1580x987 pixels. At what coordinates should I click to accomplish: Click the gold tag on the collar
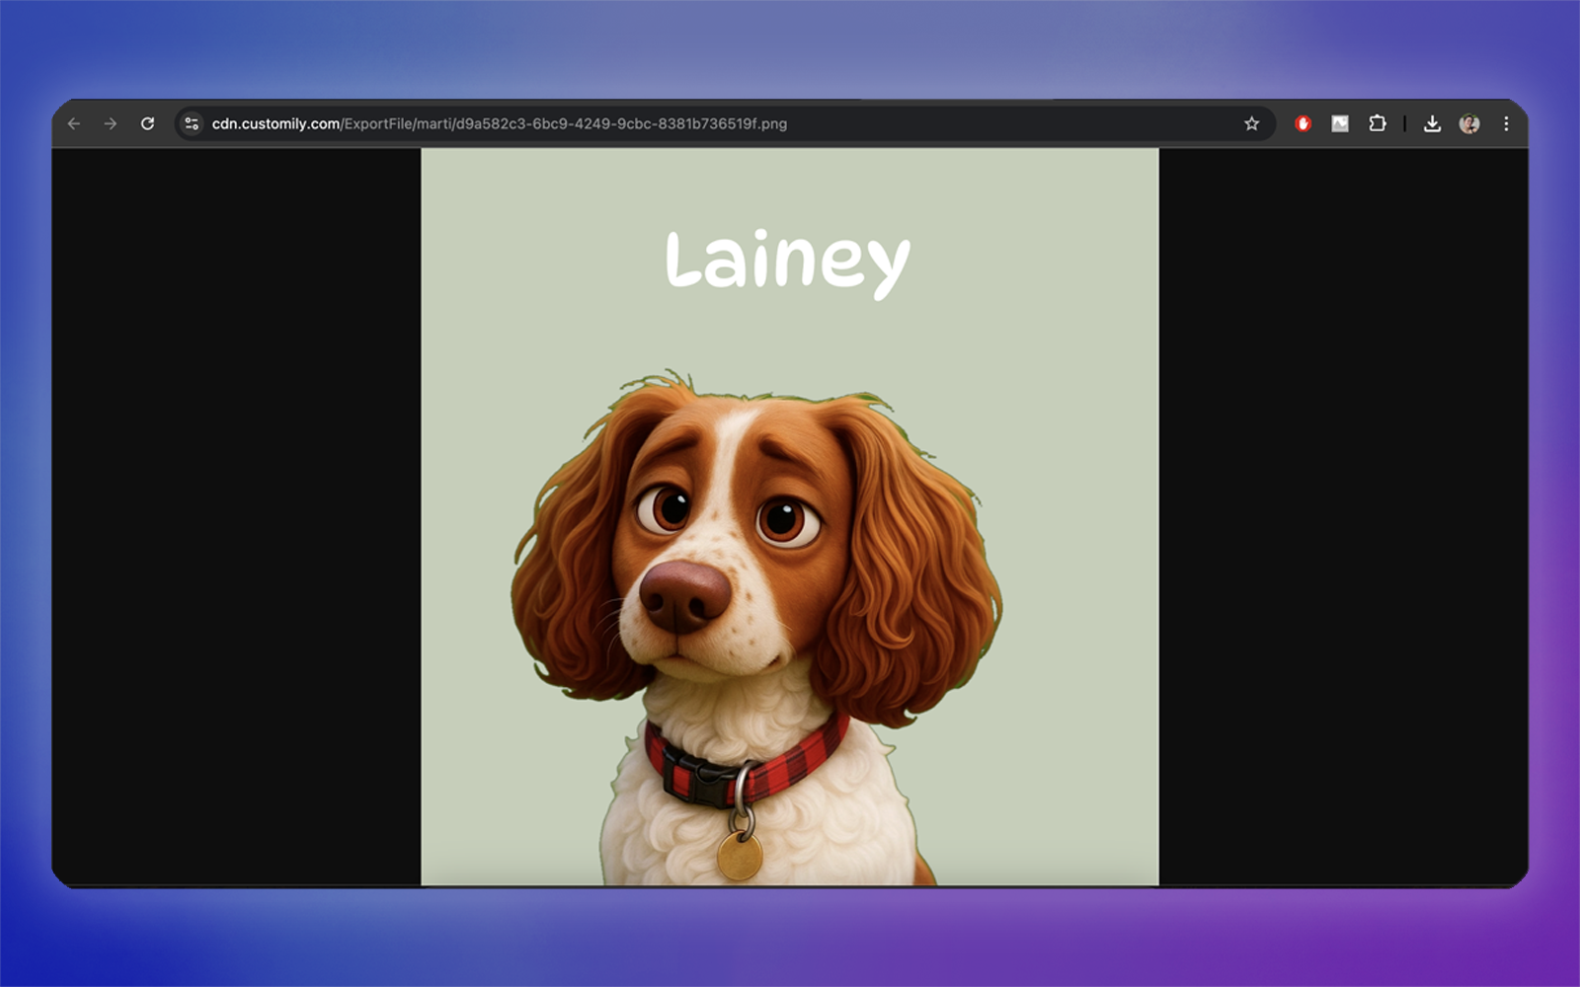(740, 855)
